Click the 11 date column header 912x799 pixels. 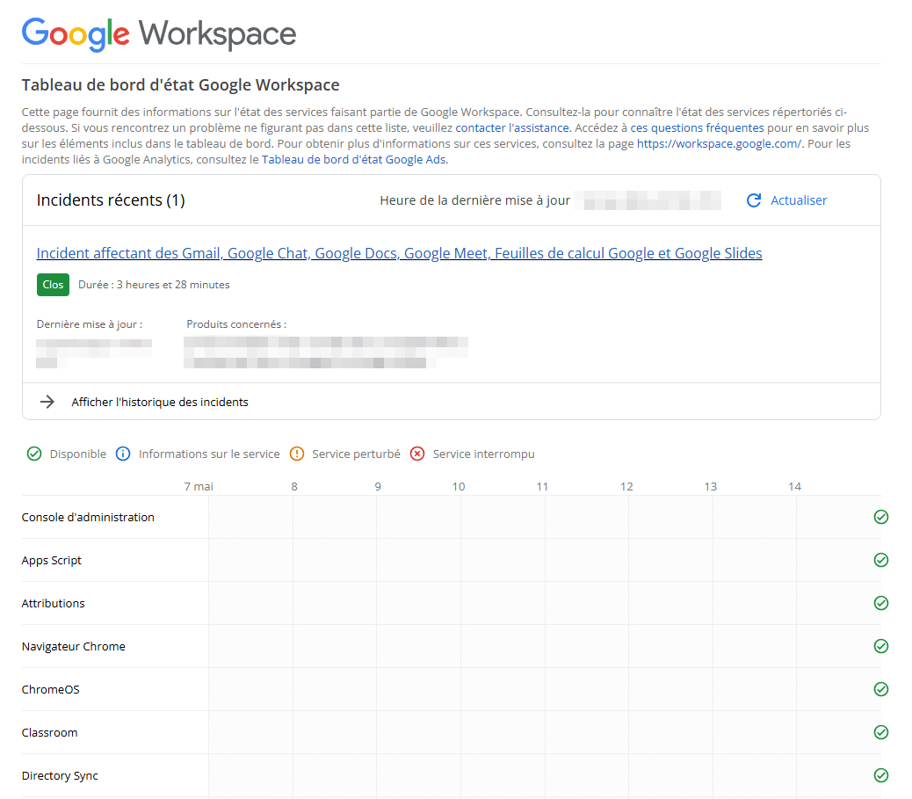543,486
